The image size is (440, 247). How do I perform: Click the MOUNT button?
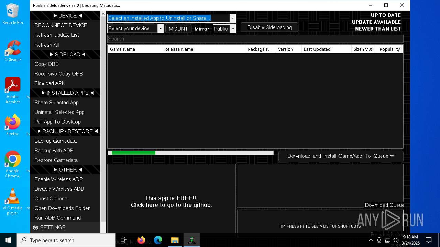(178, 29)
